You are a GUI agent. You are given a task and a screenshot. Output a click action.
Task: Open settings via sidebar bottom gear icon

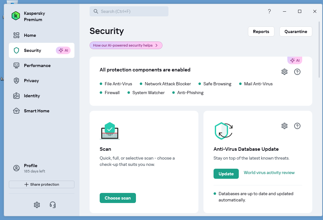(37, 205)
